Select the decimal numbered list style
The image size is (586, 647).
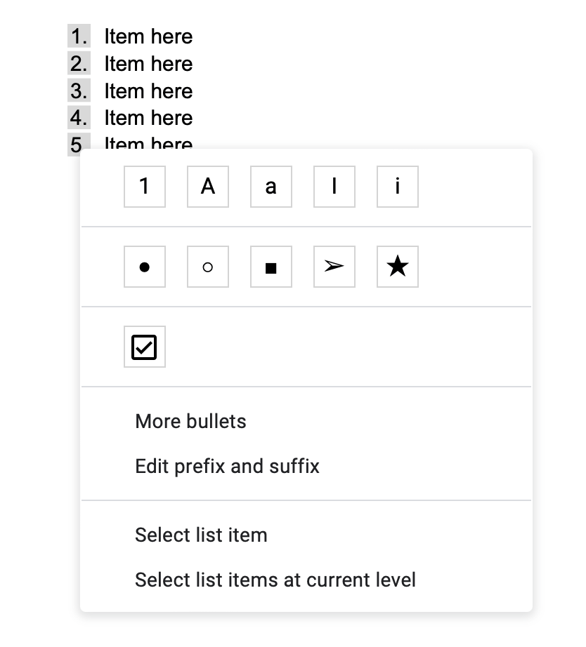(x=144, y=186)
